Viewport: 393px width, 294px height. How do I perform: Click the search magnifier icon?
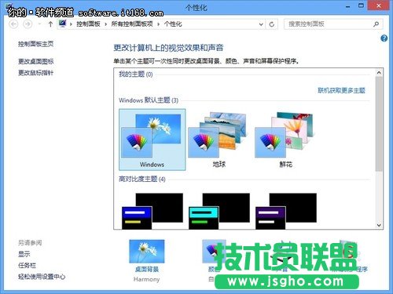point(376,24)
